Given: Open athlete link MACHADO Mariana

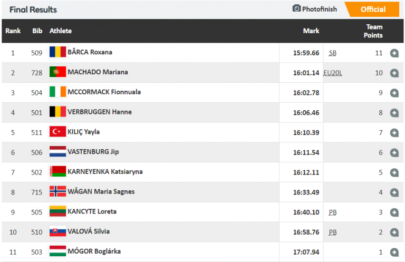Looking at the screenshot, I should (98, 72).
